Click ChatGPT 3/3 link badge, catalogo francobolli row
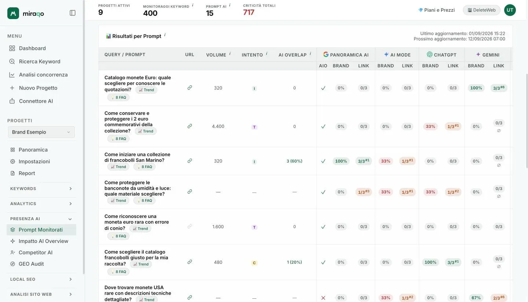 tap(453, 262)
